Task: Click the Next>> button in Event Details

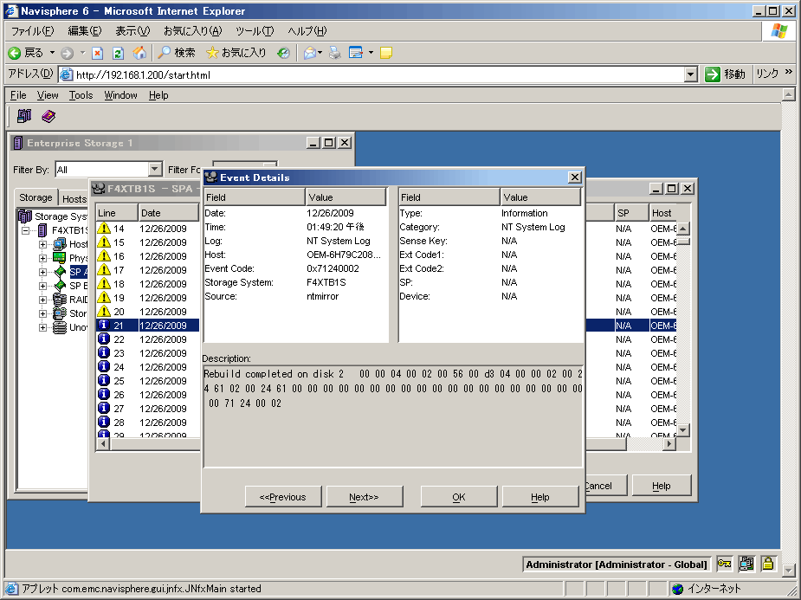Action: (364, 497)
